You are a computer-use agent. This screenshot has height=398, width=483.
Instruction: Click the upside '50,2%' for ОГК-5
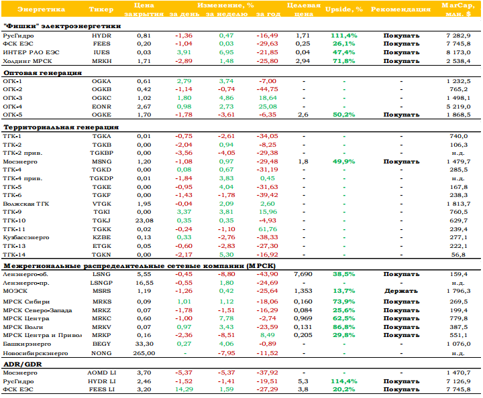point(343,115)
